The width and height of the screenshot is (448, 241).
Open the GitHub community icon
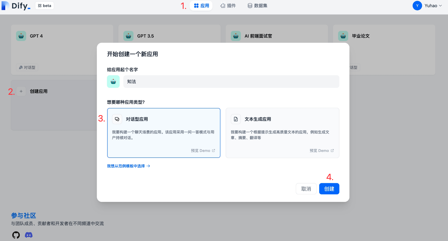click(x=16, y=235)
